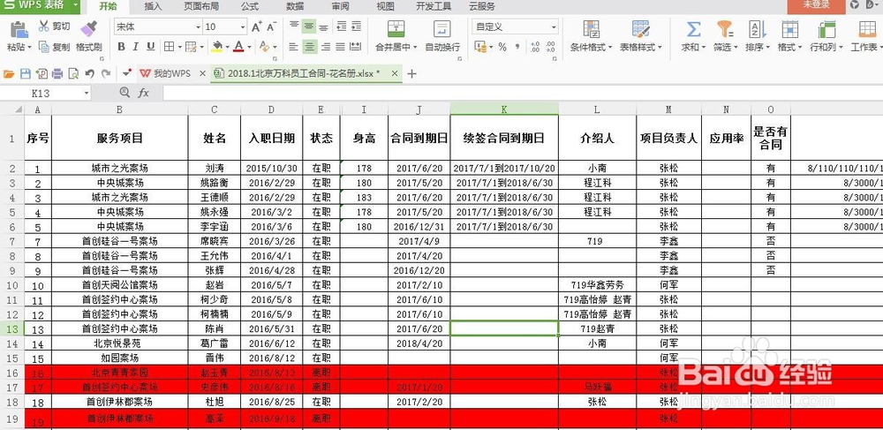Click the Table Style icon
This screenshot has height=430, width=883.
(x=641, y=29)
